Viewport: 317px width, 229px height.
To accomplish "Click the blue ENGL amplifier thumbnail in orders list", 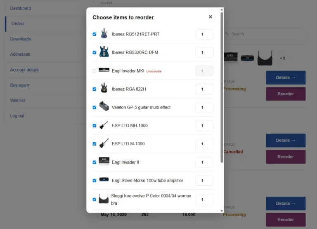I will 247,58.
